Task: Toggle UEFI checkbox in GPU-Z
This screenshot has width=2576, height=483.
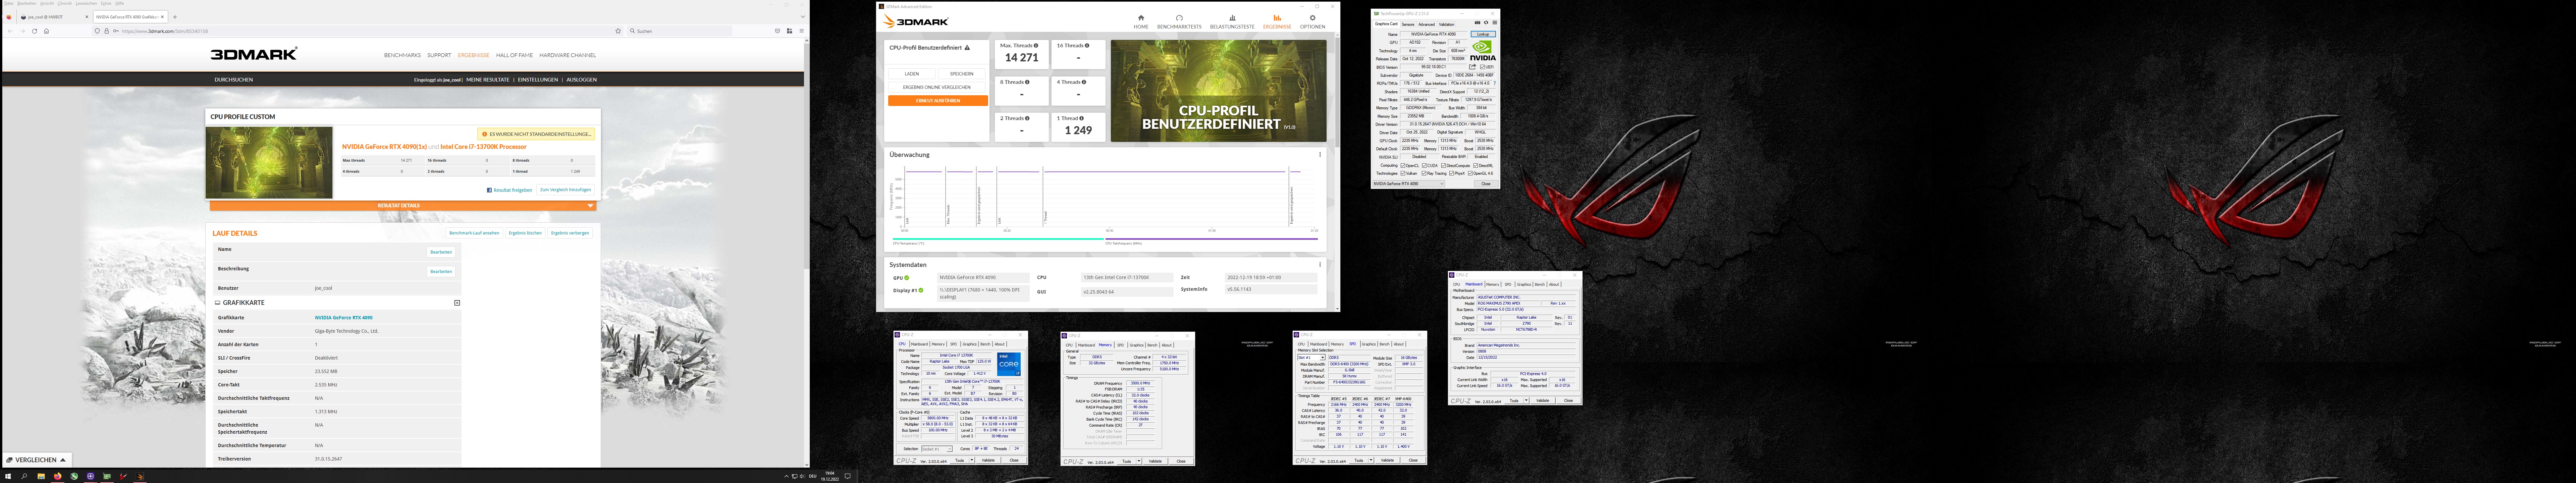Action: (x=1482, y=67)
